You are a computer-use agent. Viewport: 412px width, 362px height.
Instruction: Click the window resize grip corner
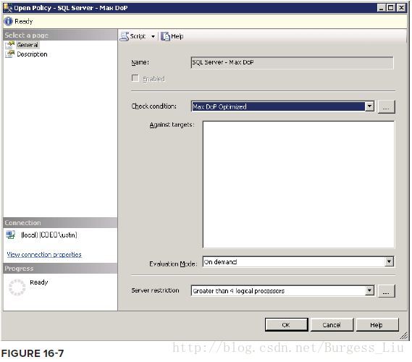coord(404,336)
